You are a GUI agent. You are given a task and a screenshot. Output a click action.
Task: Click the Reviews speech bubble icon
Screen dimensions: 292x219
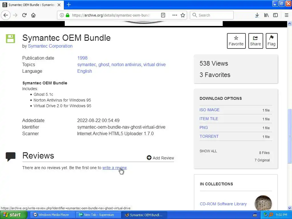click(x=11, y=157)
